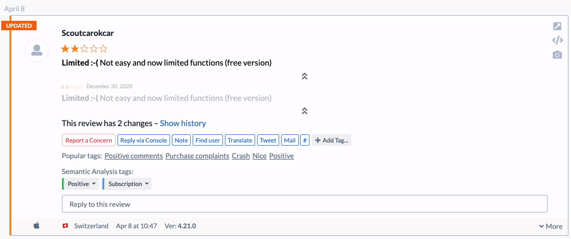Click the Reply to this review field
This screenshot has height=239, width=571.
coord(305,204)
